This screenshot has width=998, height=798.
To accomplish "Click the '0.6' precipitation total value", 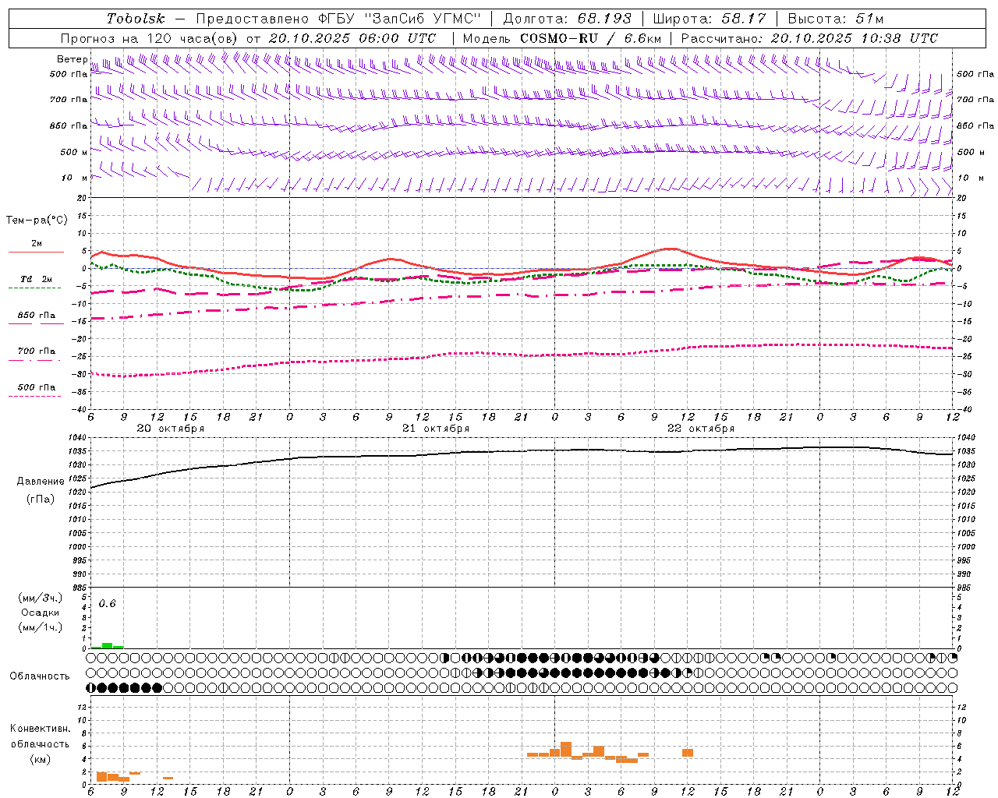I will click(x=107, y=604).
